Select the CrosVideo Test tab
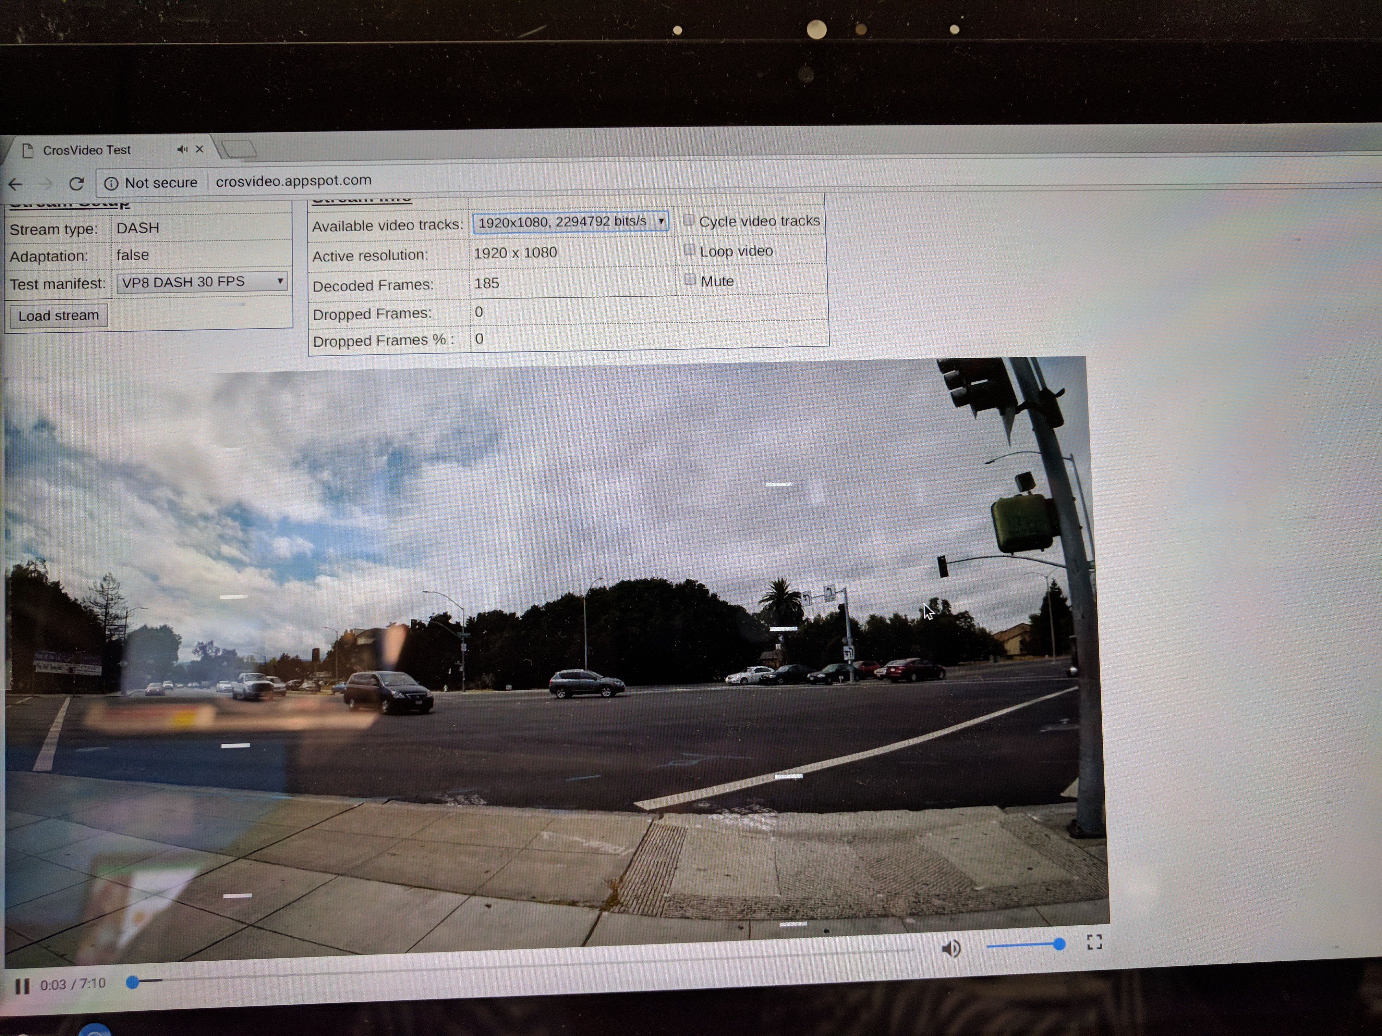The image size is (1382, 1036). (87, 150)
